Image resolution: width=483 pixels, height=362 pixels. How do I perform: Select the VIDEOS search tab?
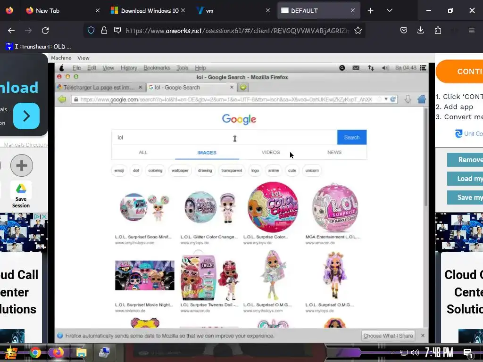point(271,152)
